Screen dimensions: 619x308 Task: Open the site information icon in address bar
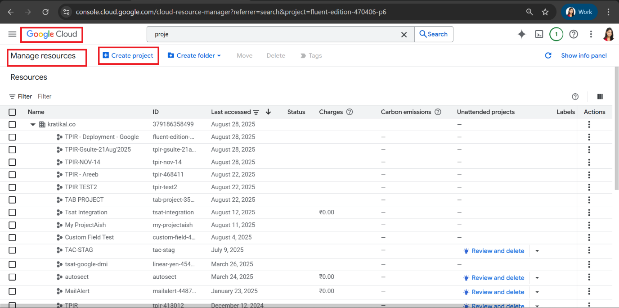click(x=66, y=12)
